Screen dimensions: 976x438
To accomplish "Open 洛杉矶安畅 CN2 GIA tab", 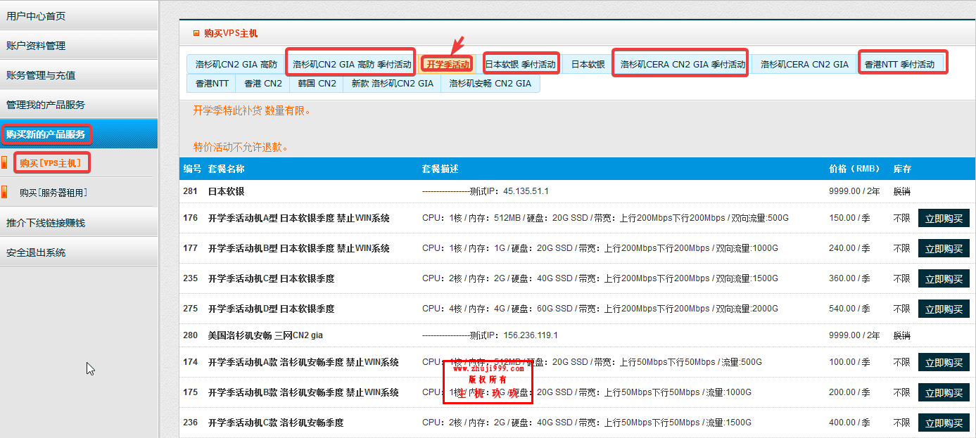I will 490,83.
